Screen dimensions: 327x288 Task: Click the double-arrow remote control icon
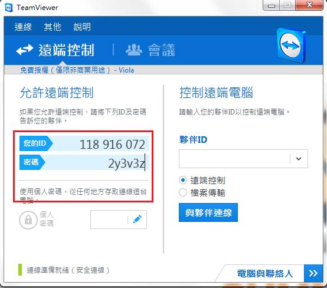(x=25, y=50)
